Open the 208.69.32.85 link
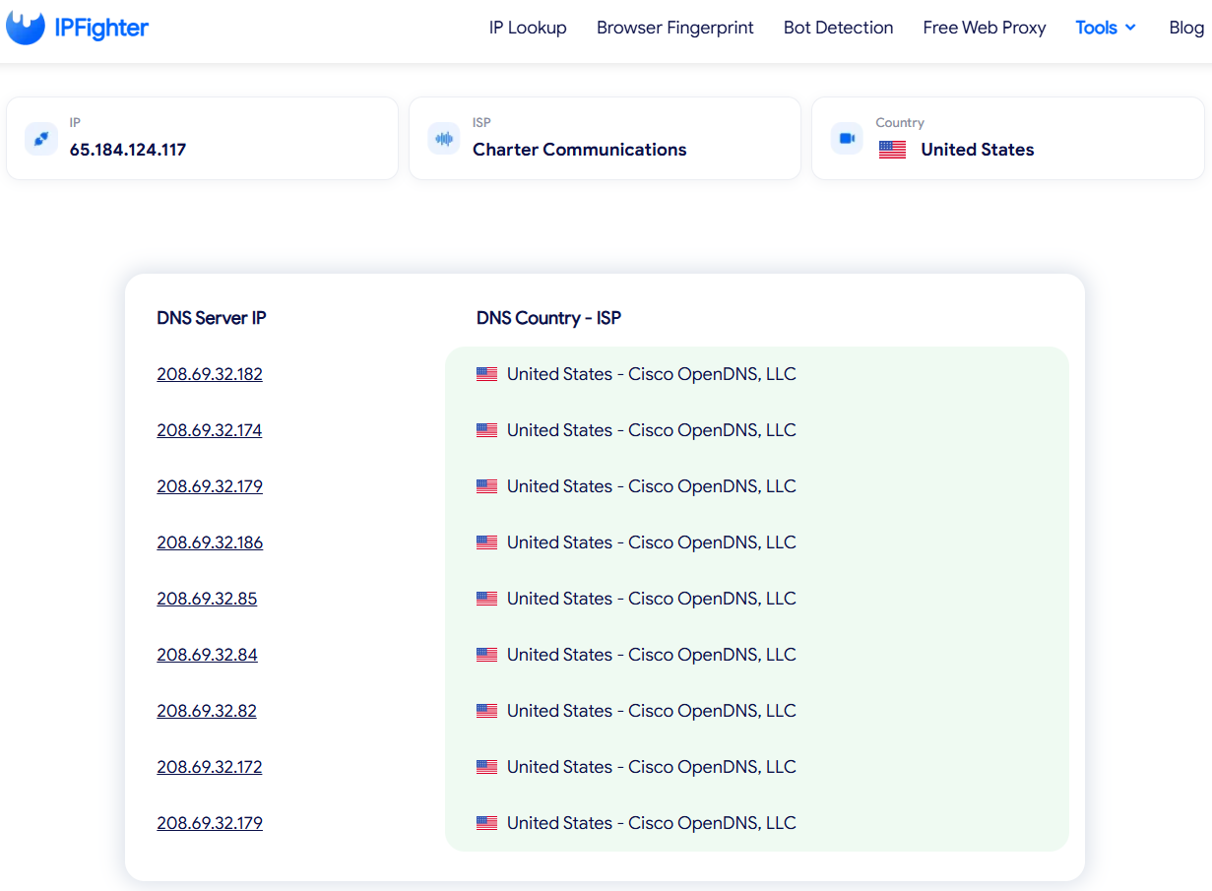Image resolution: width=1212 pixels, height=891 pixels. (x=207, y=599)
